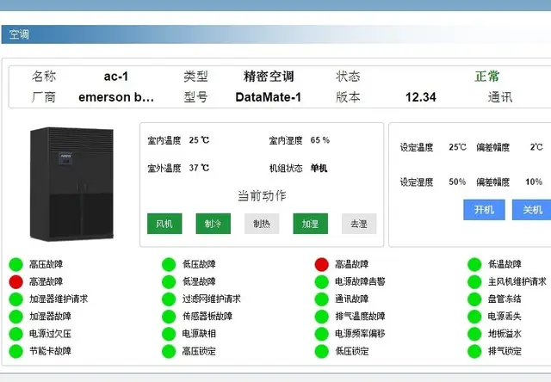551x382 pixels.
Task: Click the 电源故障告警 status indicator
Action: click(x=321, y=281)
